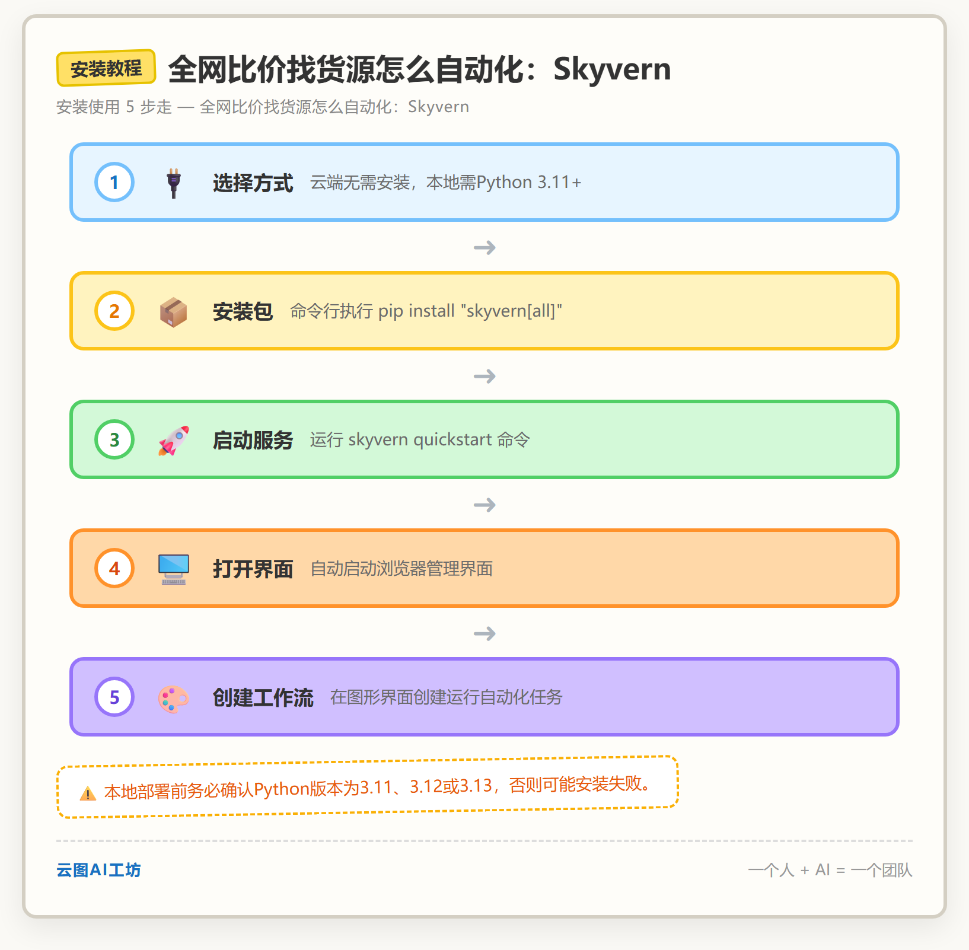Click the 云图AI工坊 footer brand text
Viewport: 969px width, 950px height.
[98, 870]
